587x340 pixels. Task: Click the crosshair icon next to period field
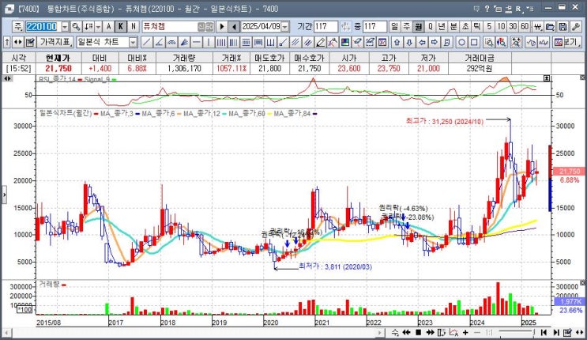tap(346, 27)
